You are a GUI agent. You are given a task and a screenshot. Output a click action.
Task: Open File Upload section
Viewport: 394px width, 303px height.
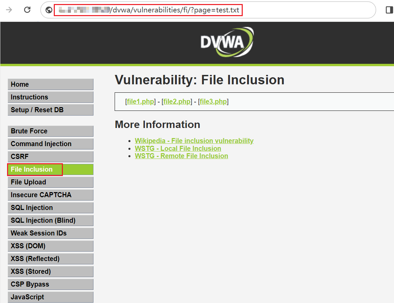click(x=50, y=182)
